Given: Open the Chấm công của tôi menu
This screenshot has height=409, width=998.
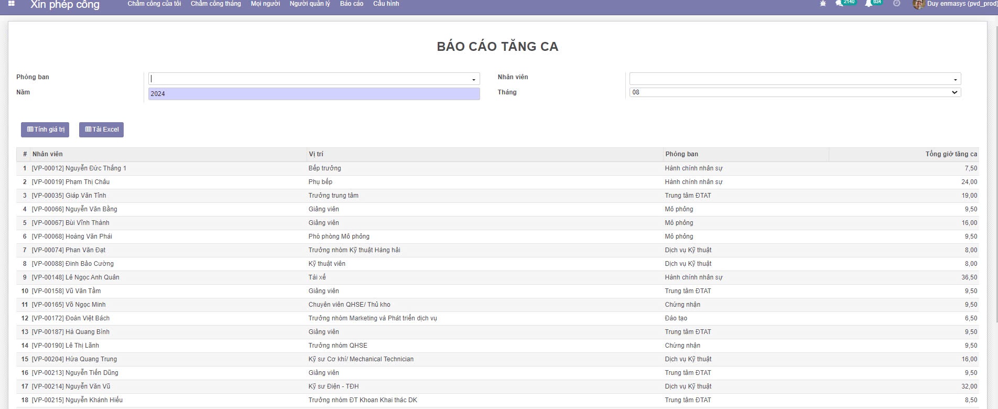Looking at the screenshot, I should (x=154, y=4).
